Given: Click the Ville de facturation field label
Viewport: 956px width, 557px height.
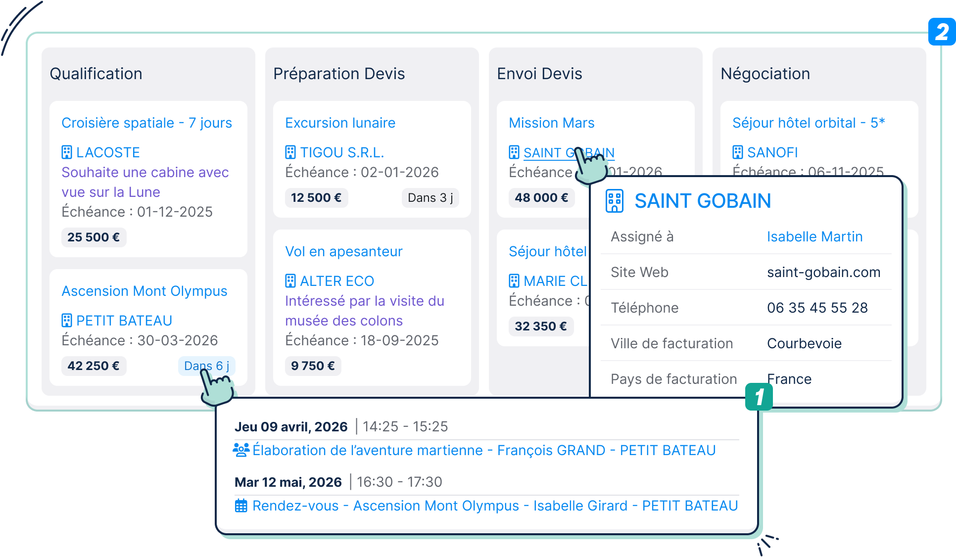Looking at the screenshot, I should [671, 343].
